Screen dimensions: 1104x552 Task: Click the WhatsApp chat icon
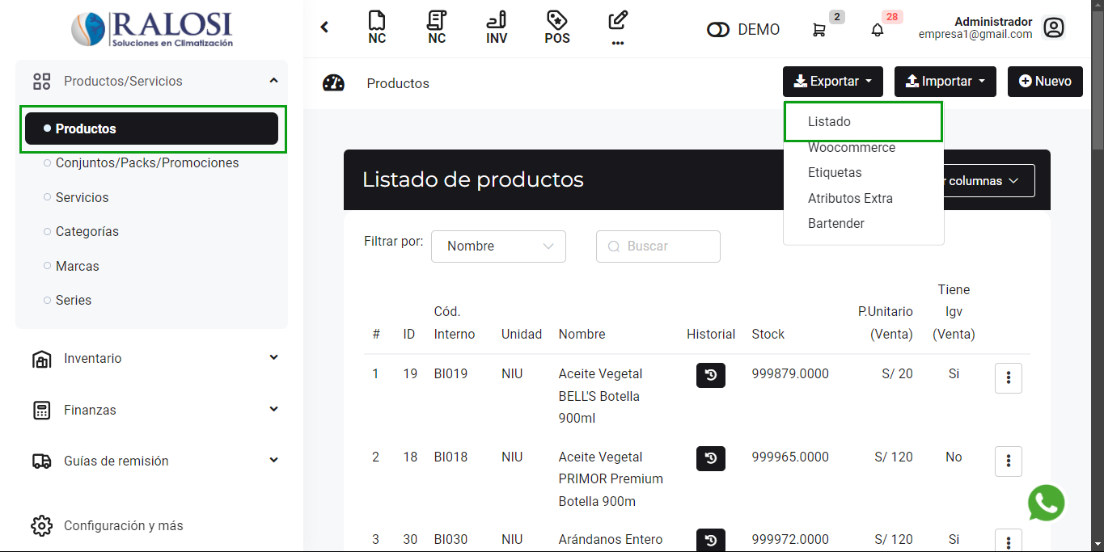pos(1046,503)
